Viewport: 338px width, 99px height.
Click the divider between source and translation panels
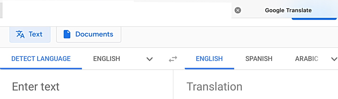[x=173, y=84]
